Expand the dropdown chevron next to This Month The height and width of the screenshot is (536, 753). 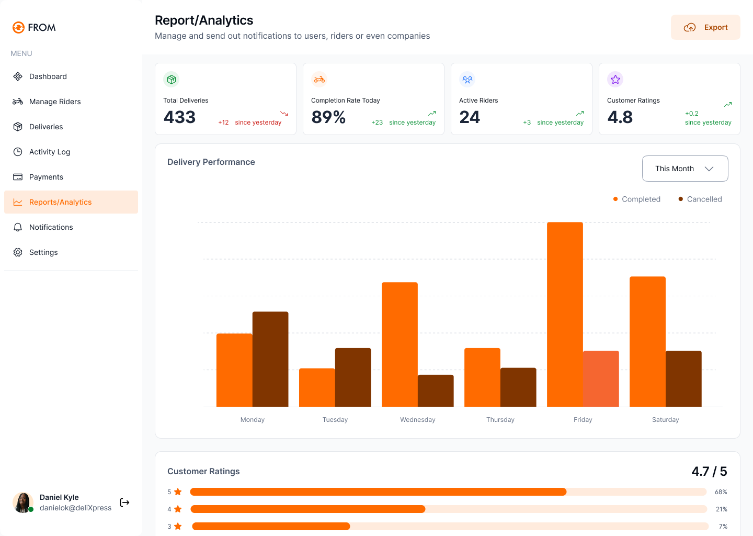(709, 169)
